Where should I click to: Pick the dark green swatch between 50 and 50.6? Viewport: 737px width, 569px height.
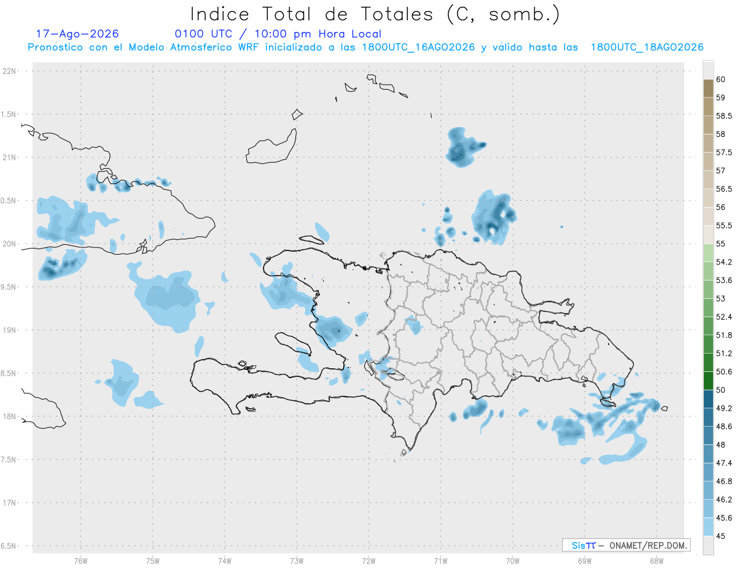point(708,381)
